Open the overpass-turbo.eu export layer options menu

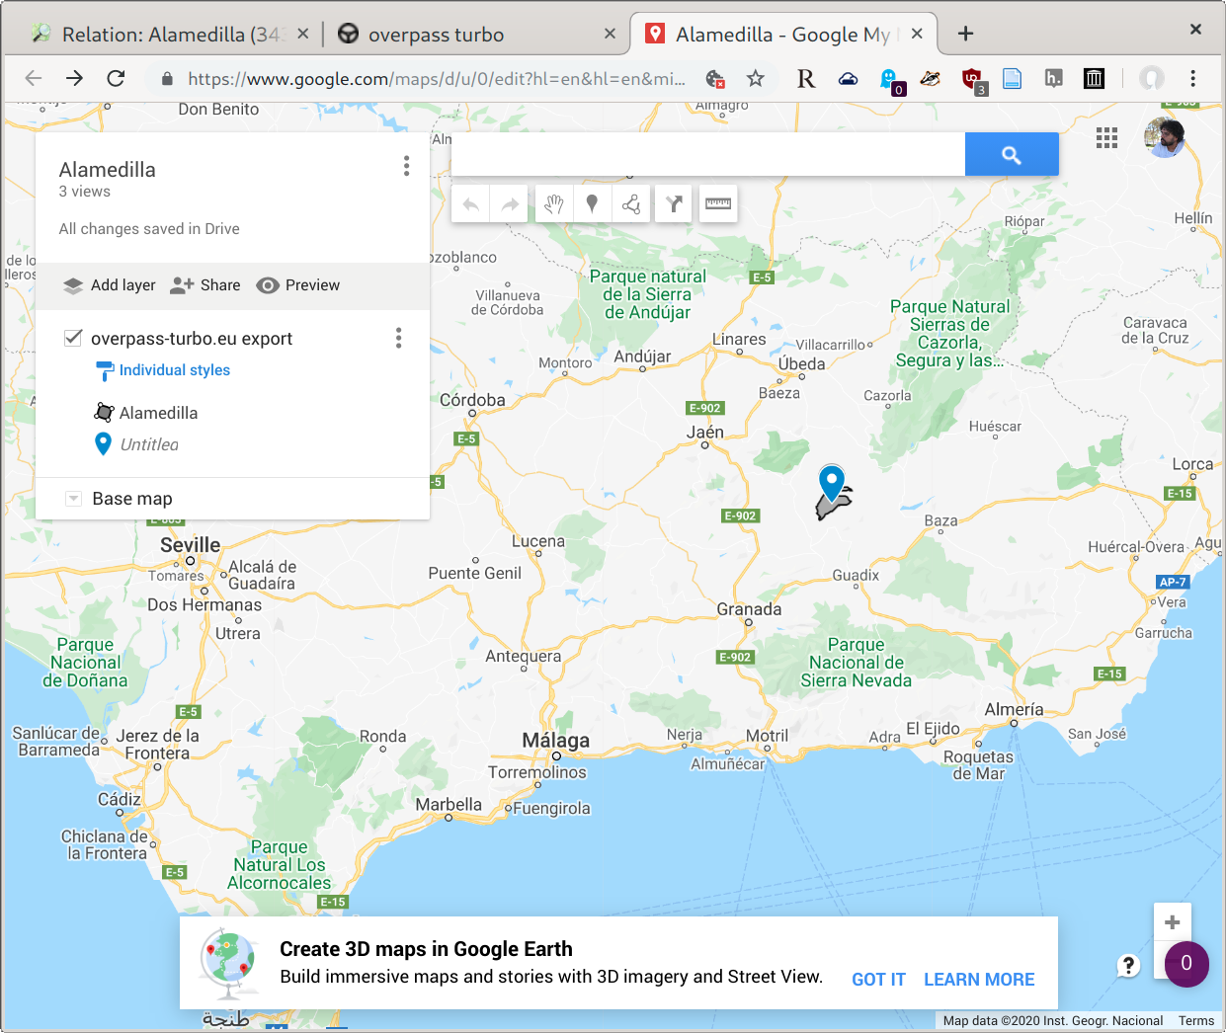[398, 339]
